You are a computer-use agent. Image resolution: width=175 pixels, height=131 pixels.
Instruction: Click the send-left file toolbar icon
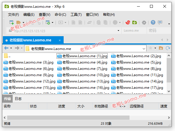[x=73, y=22]
